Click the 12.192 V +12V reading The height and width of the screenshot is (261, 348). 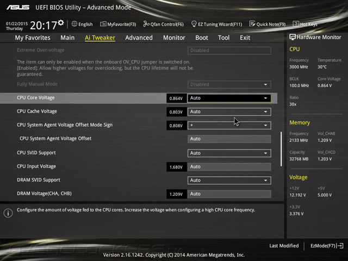(x=297, y=195)
